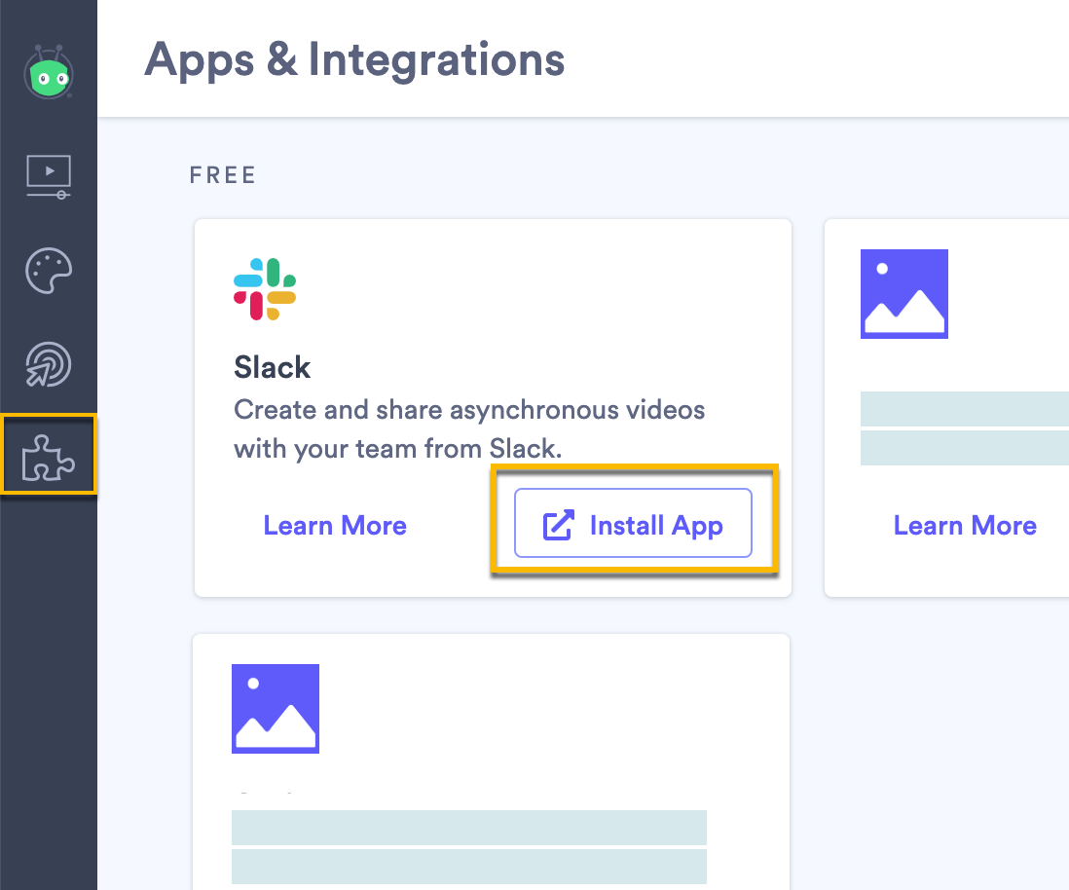Click the Slack card title text
The image size is (1069, 890).
[x=272, y=368]
